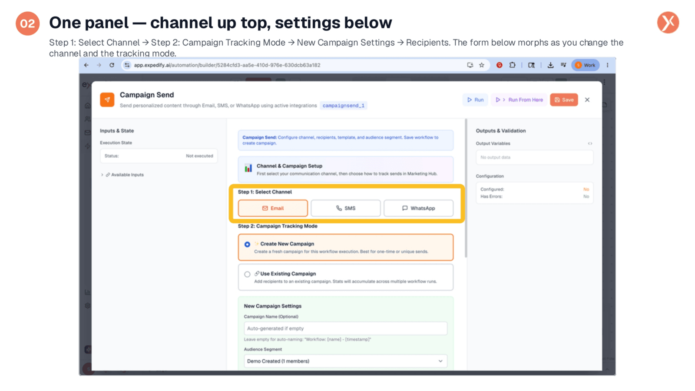
Task: Open the Audience Segment dropdown
Action: pos(346,361)
